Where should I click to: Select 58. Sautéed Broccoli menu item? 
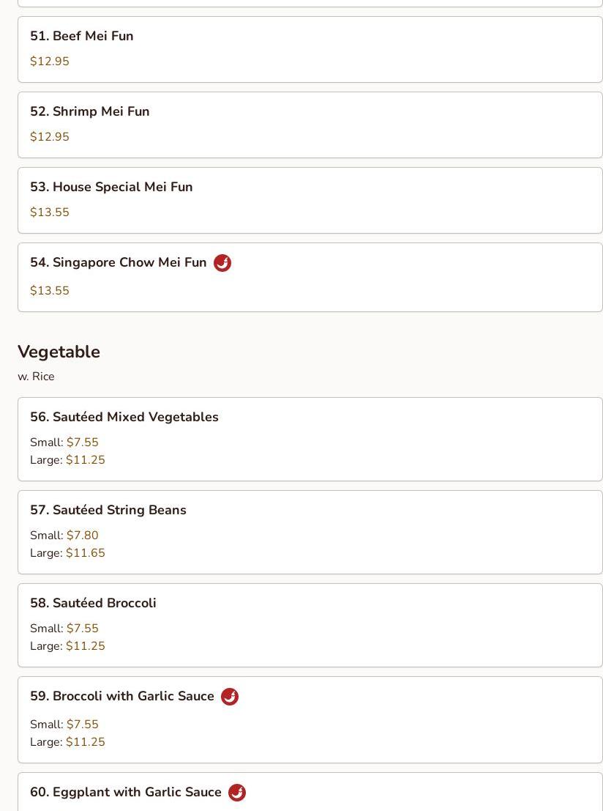point(310,626)
